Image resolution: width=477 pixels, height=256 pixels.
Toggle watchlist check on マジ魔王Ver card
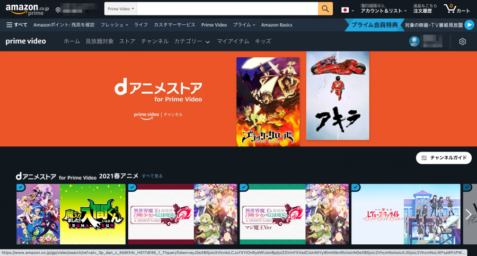point(244,187)
